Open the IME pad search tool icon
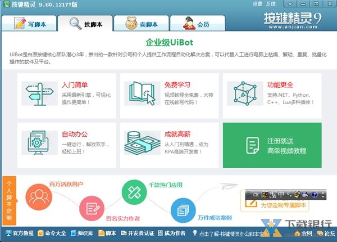 point(305,195)
